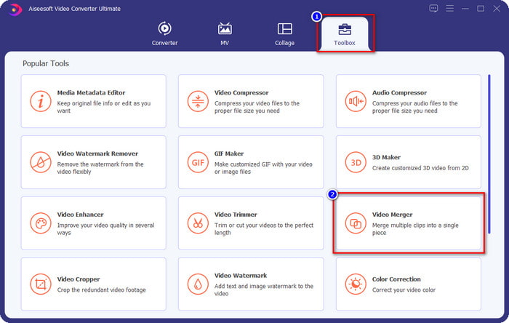Click the Video Watermark droplet icon
The width and height of the screenshot is (509, 323).
tap(198, 284)
